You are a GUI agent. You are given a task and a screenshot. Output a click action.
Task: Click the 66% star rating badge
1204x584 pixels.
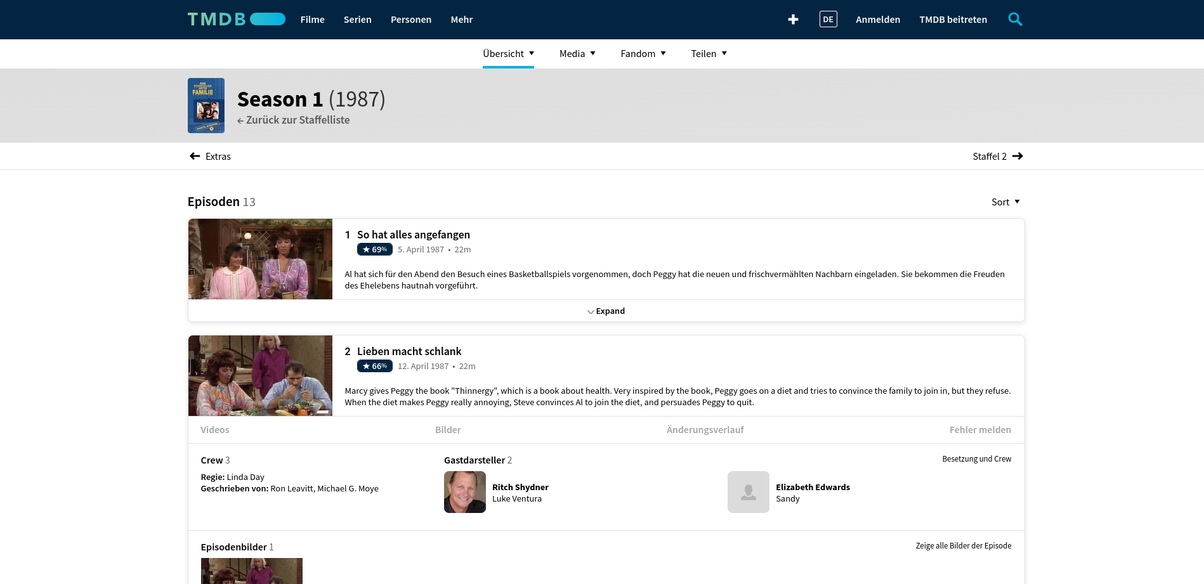point(374,367)
